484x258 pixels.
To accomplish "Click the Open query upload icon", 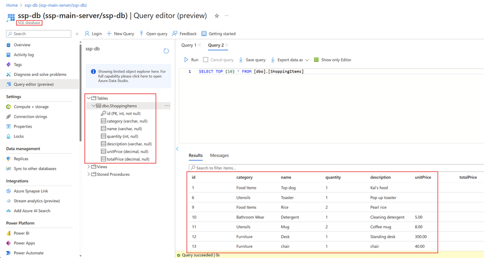I will pos(141,33).
